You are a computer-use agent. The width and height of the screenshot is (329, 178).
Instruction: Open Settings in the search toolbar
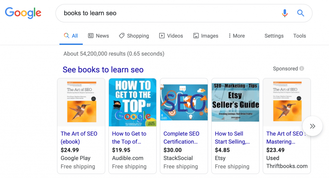pos(274,36)
